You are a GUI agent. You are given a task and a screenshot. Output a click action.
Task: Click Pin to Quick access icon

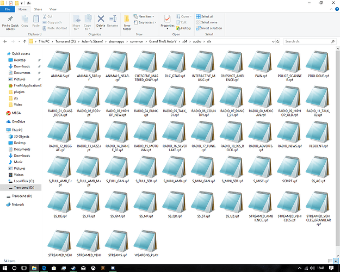coord(10,22)
